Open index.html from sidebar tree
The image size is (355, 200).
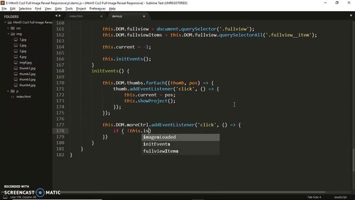tap(23, 97)
